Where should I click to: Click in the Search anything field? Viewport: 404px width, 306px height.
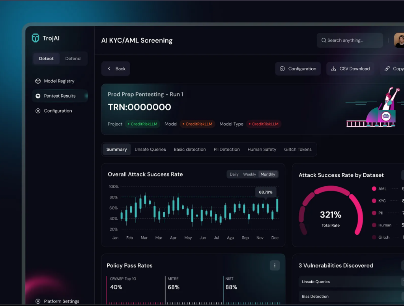point(350,41)
